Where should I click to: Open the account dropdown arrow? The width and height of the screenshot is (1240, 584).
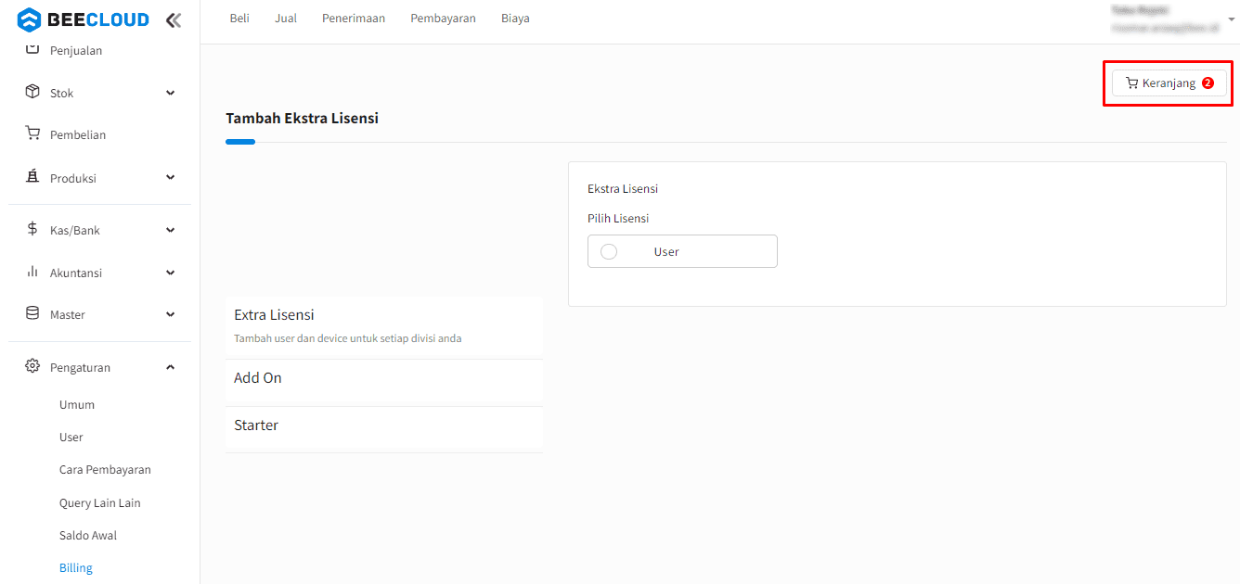point(1232,19)
